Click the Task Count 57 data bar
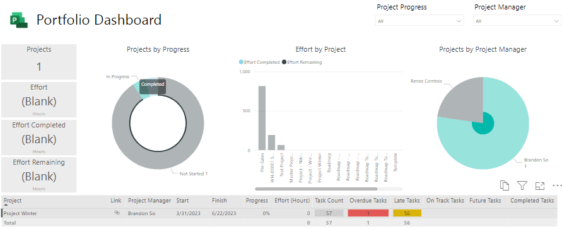The width and height of the screenshot is (562, 229). pyautogui.click(x=329, y=213)
